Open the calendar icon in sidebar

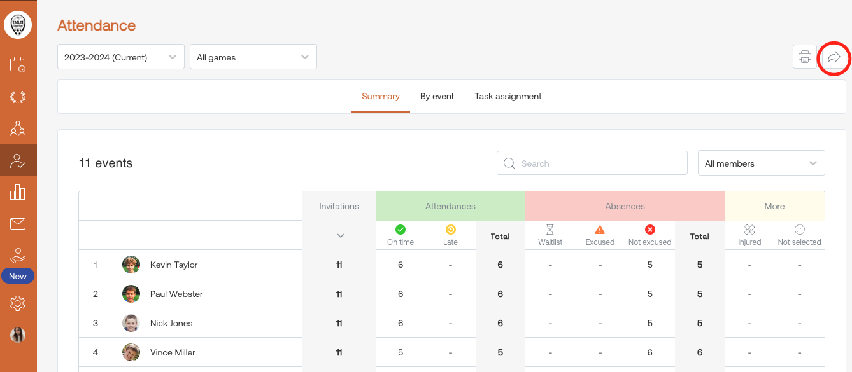pos(18,65)
